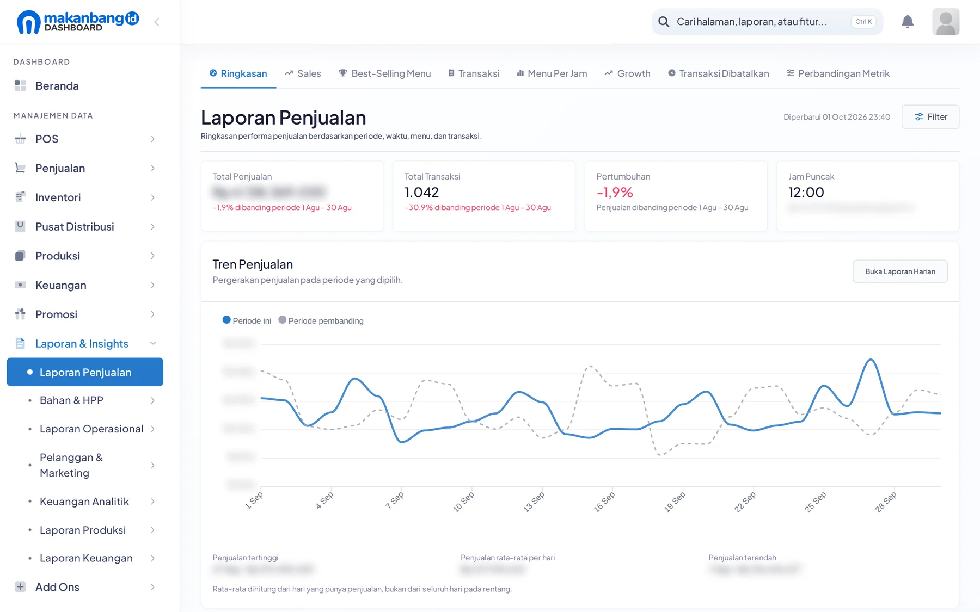
Task: Click the search magnifier icon
Action: [664, 22]
